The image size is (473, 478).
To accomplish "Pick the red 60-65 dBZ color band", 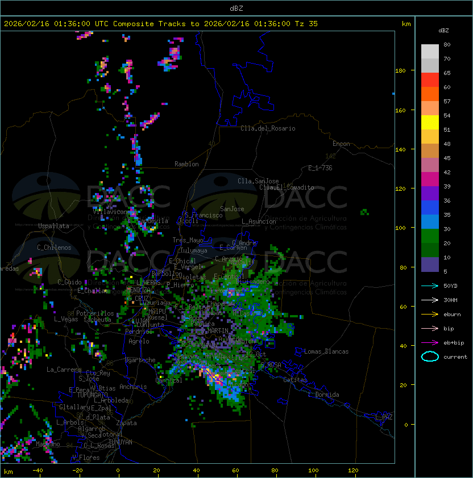I will pyautogui.click(x=430, y=79).
